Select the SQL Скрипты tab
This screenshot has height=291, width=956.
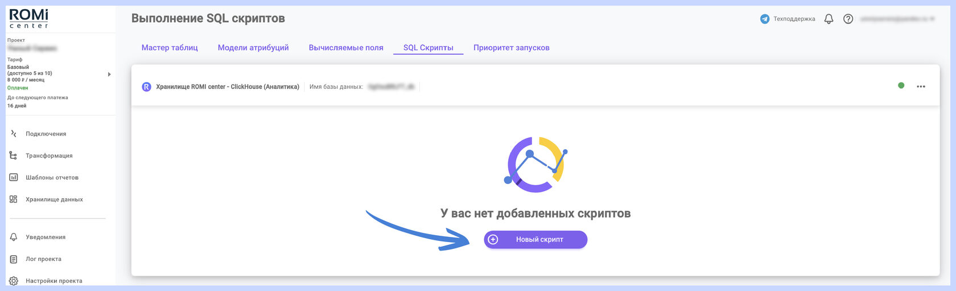click(x=428, y=48)
